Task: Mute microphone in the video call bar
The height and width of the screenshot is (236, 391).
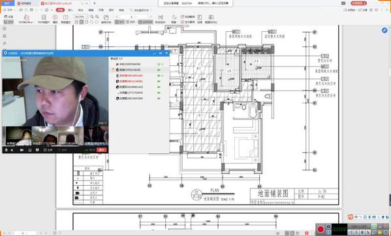Action: coord(7,150)
